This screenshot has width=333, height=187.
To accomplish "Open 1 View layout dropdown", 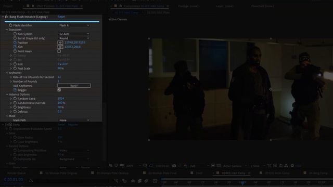I will point(258,166).
